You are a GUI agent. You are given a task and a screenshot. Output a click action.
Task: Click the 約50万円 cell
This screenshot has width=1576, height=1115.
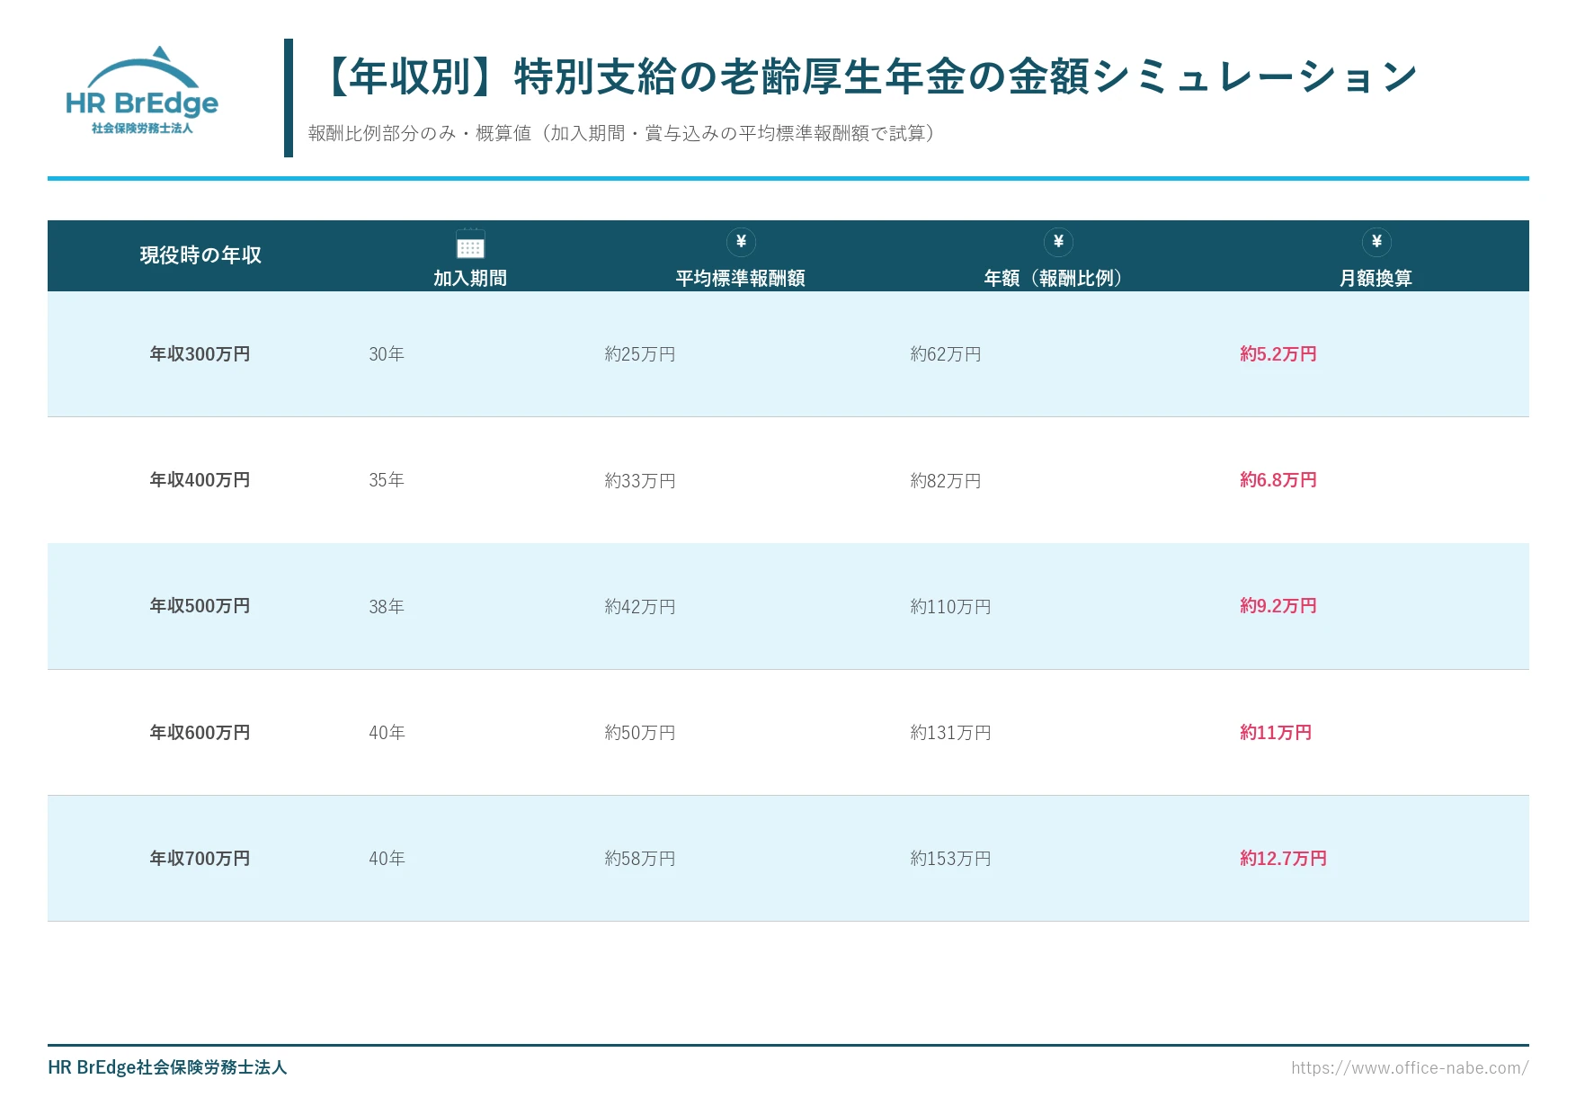click(640, 733)
